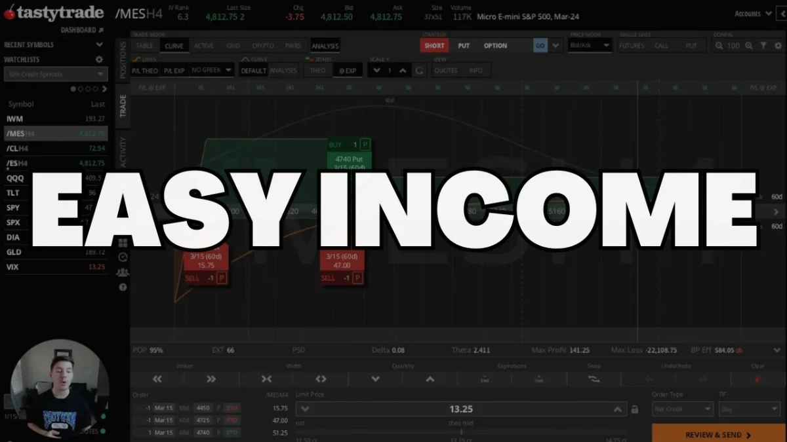Select IWM in the watchlist

click(x=56, y=119)
